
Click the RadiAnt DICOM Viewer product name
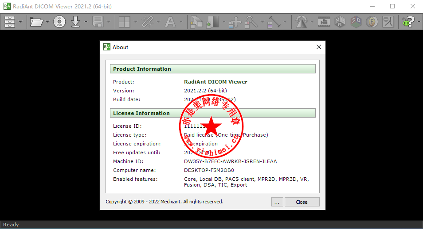click(215, 82)
